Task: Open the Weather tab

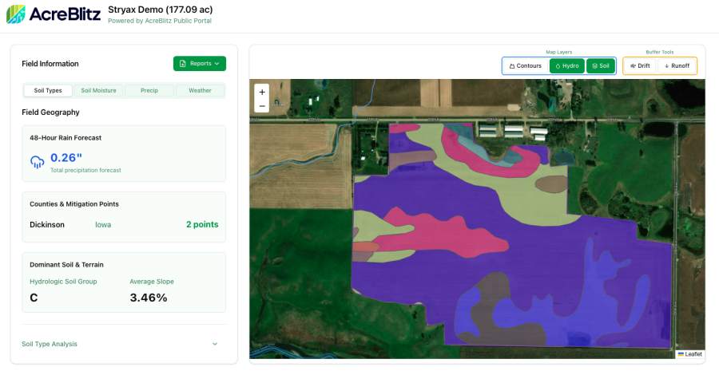Action: (200, 91)
